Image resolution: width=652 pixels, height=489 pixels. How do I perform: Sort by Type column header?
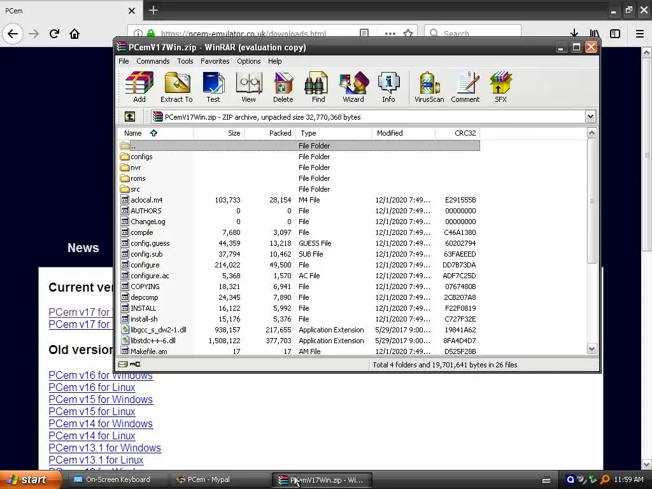[334, 133]
